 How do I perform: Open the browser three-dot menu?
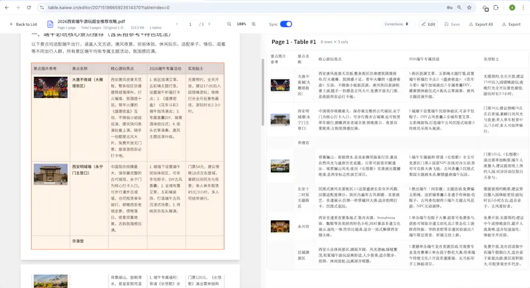pyautogui.click(x=523, y=7)
